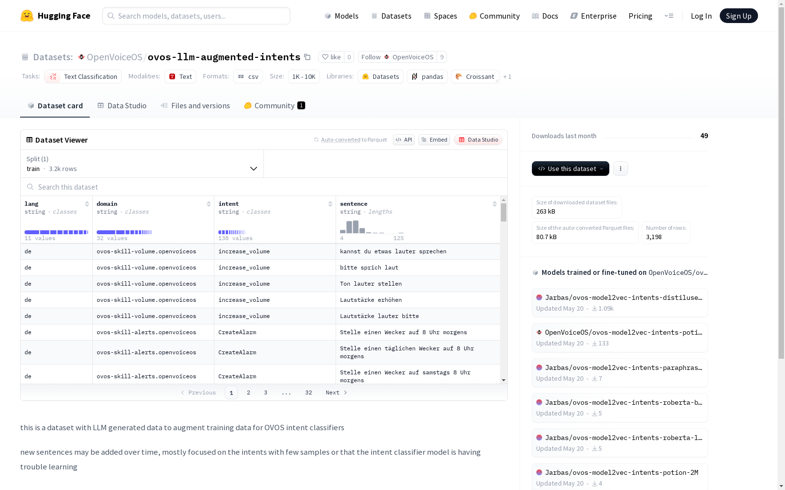
Task: Open the OpenVoiceOS/ovos-model2vec-intents-poti model card
Action: coord(620,338)
